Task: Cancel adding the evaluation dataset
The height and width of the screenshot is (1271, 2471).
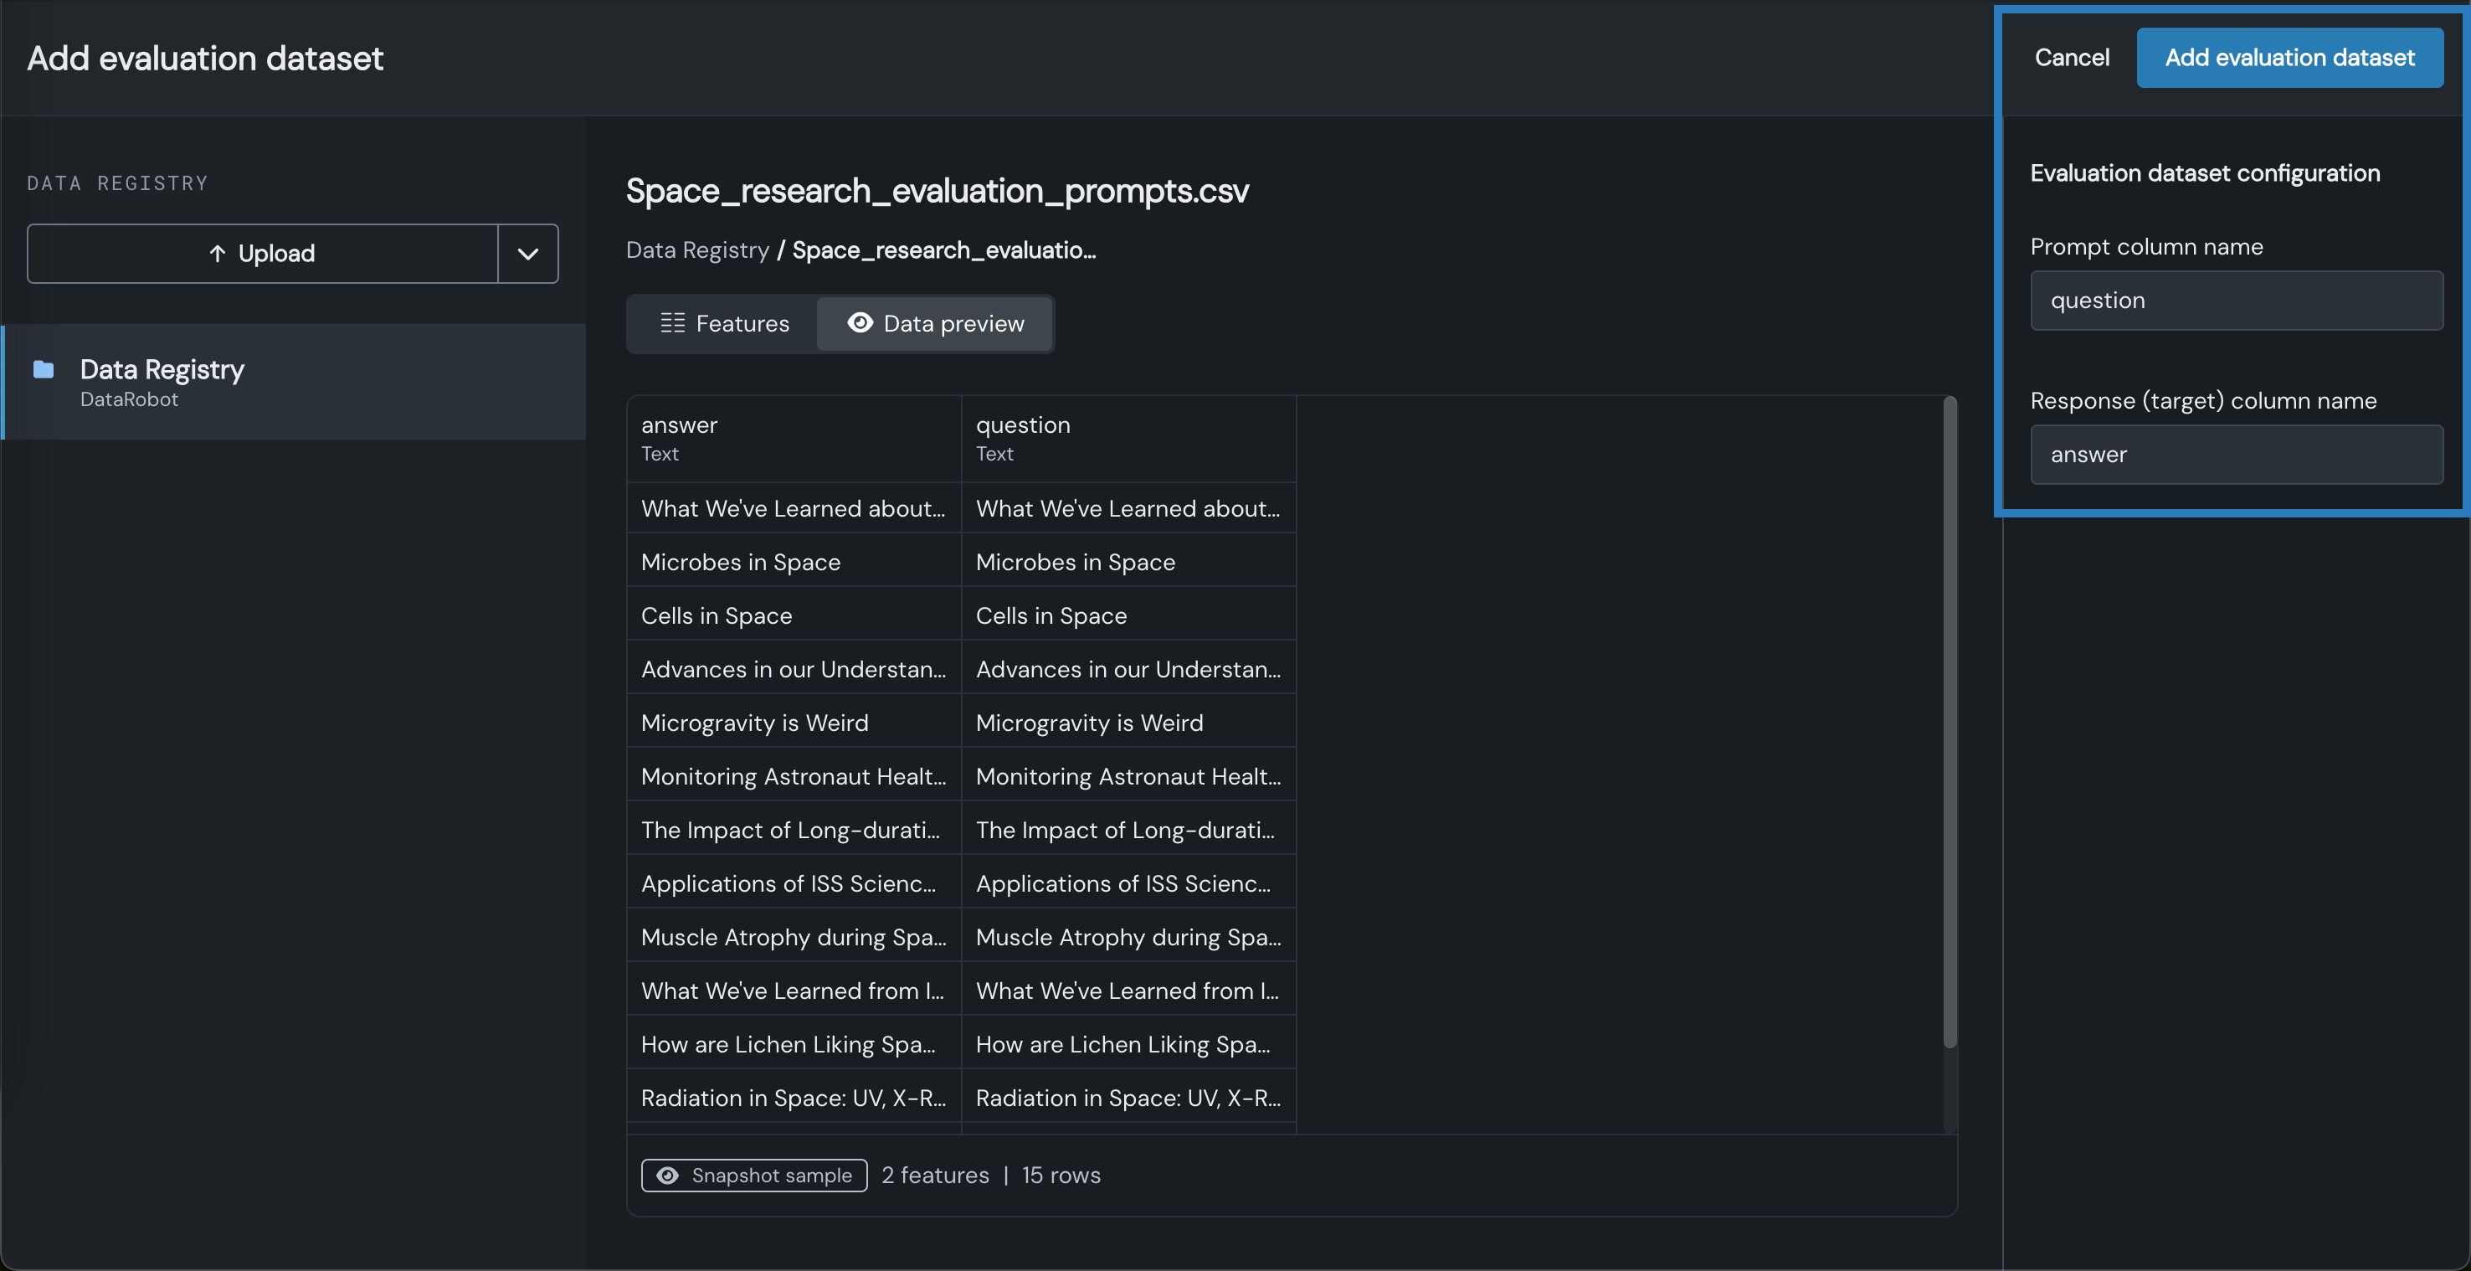Action: pyautogui.click(x=2071, y=58)
